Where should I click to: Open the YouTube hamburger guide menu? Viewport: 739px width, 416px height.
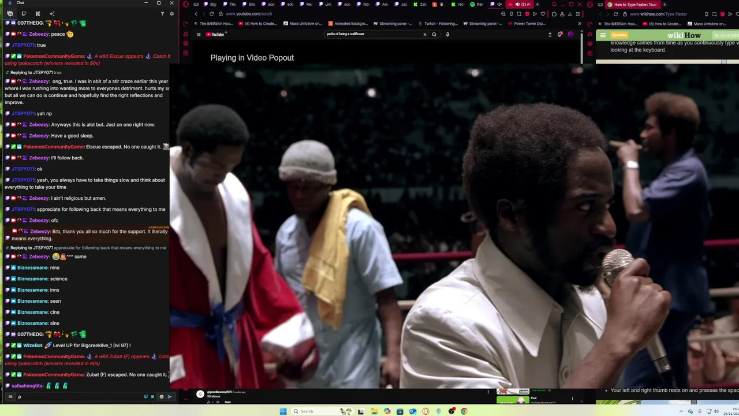(198, 34)
